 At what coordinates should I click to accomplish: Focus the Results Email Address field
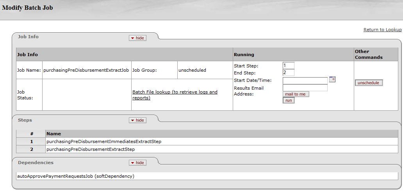[305, 88]
